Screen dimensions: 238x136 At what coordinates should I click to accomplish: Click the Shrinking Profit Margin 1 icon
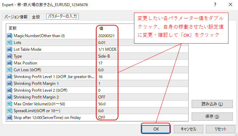10,84
